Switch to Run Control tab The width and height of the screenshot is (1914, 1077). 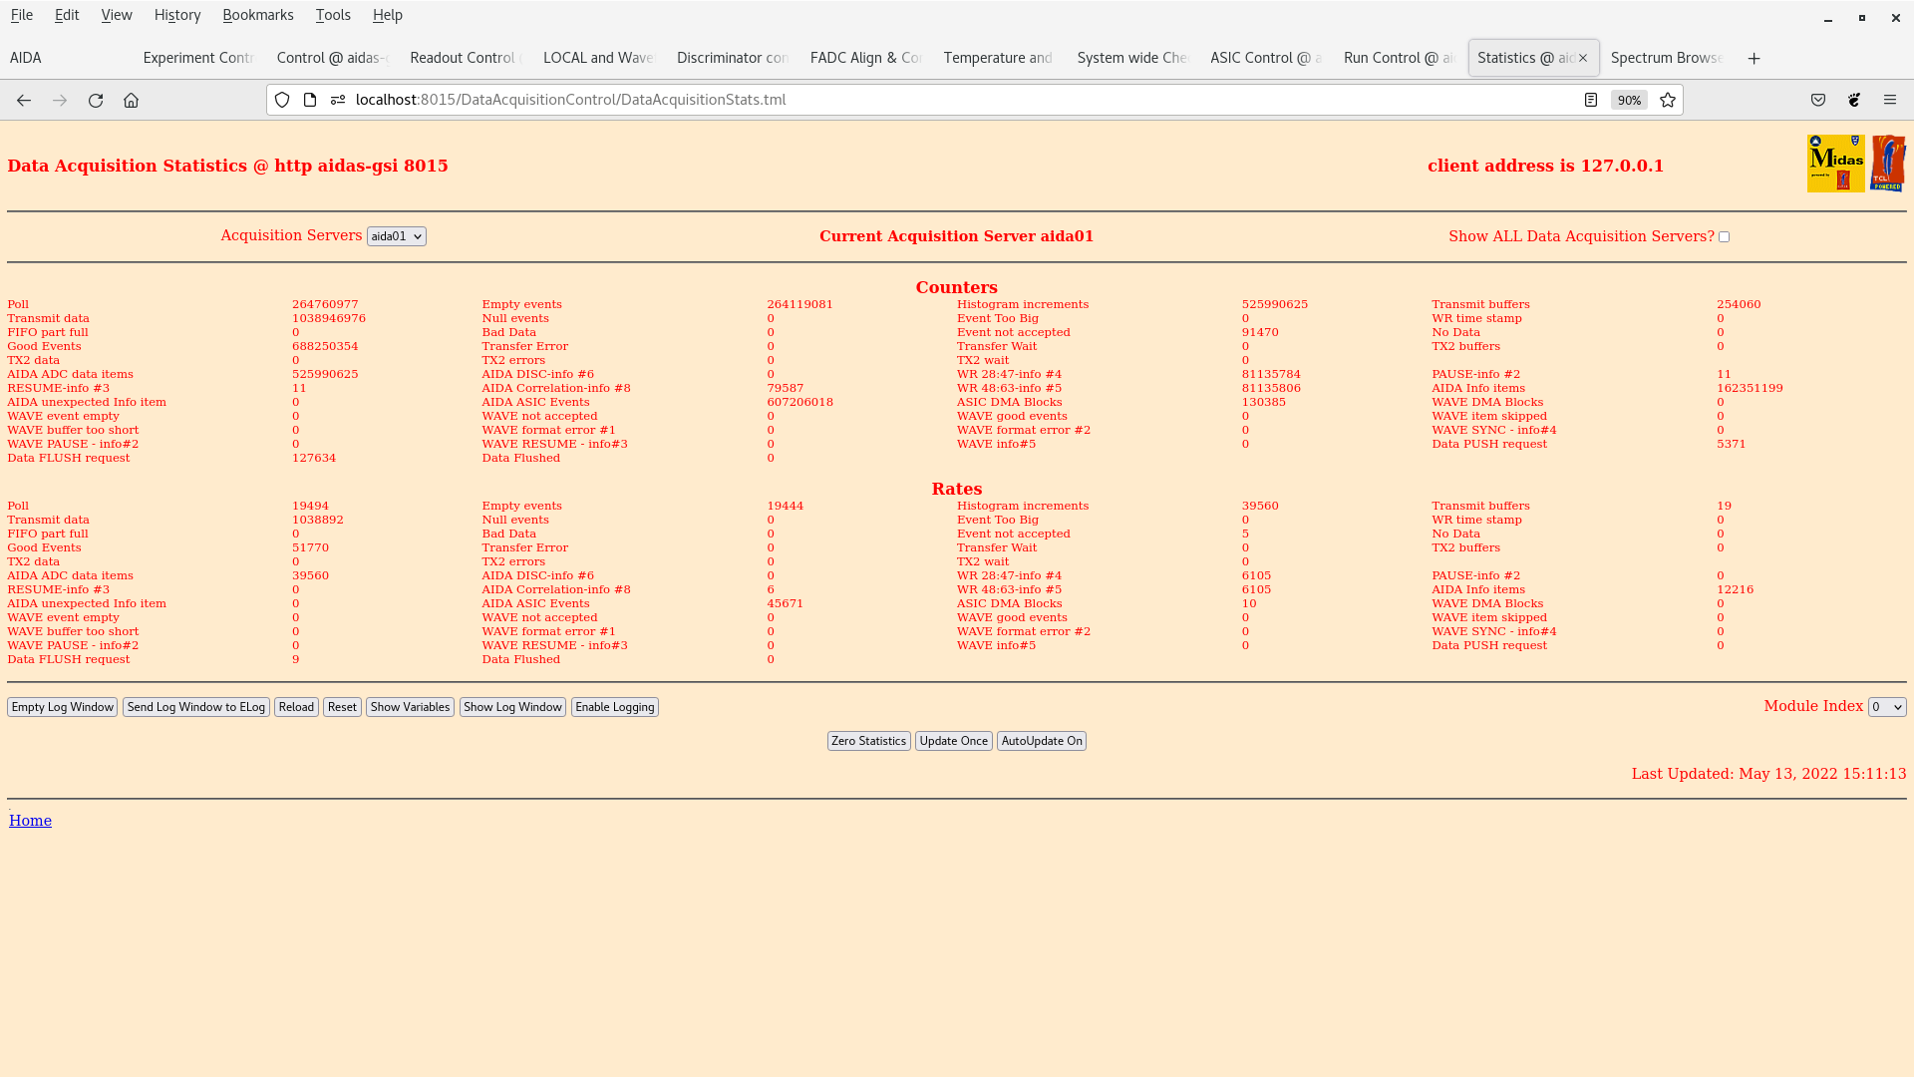pyautogui.click(x=1398, y=58)
